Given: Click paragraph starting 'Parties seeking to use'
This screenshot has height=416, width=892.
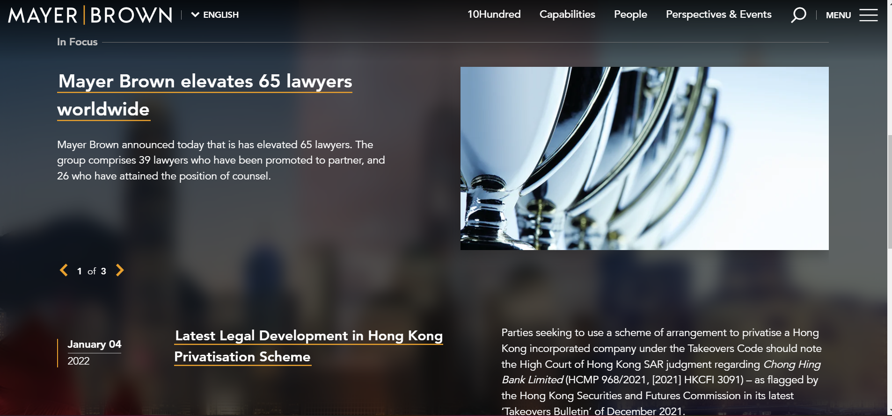Looking at the screenshot, I should 661,372.
